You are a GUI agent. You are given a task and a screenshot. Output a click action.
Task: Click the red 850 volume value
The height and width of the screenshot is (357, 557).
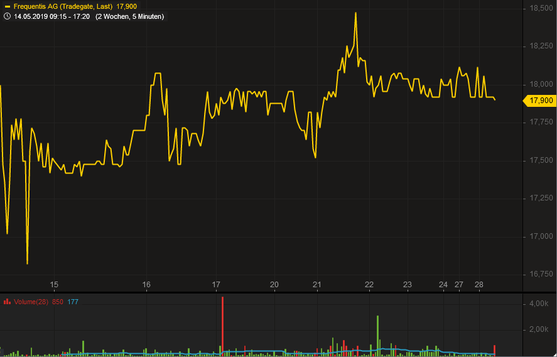point(57,302)
